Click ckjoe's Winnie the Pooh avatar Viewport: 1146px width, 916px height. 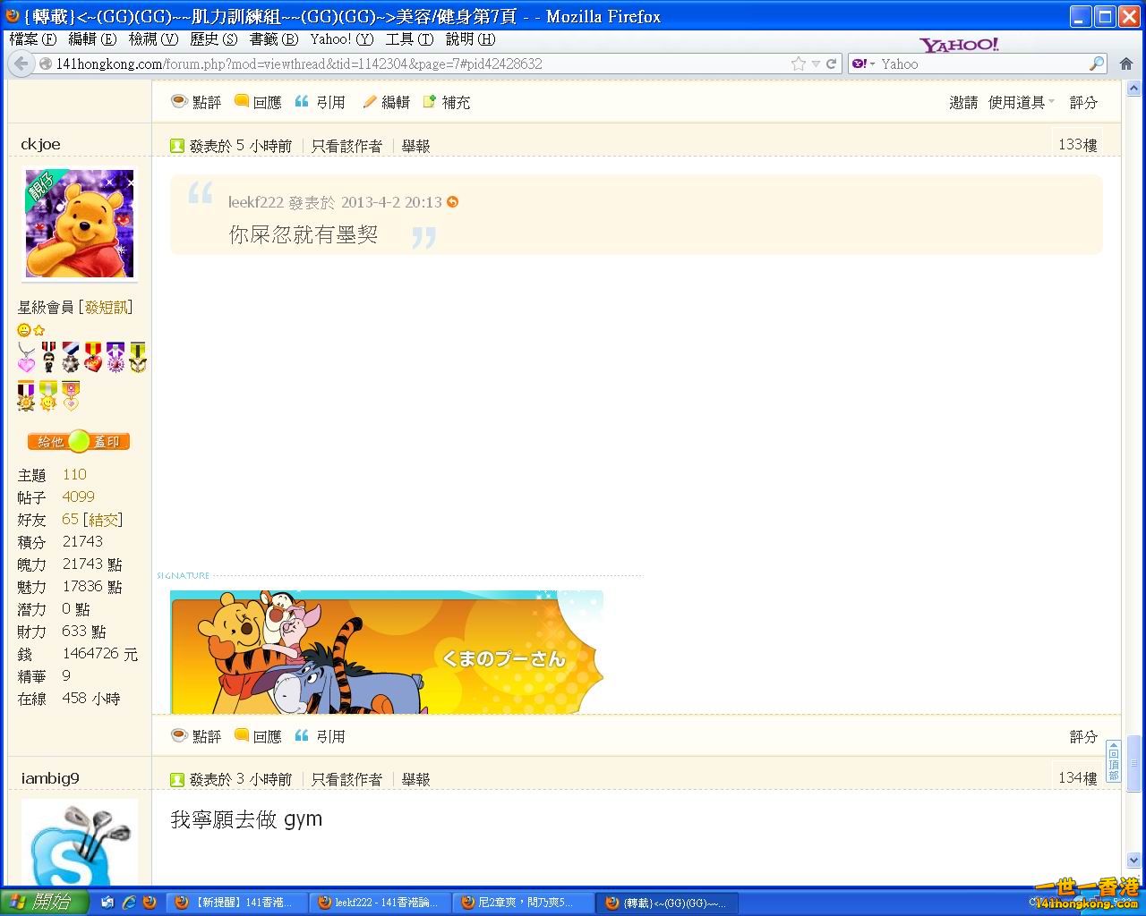80,224
